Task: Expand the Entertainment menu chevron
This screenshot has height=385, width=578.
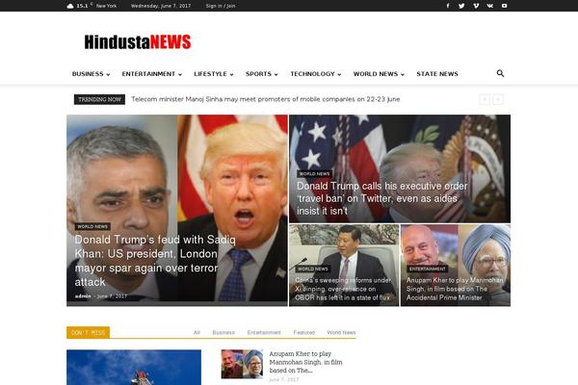Action: 180,74
